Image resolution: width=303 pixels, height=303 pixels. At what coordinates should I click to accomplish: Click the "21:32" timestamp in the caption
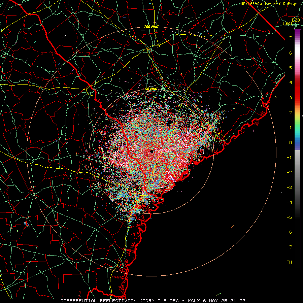[x=238, y=301]
